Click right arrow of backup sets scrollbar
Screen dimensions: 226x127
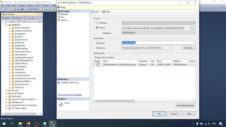[194, 101]
